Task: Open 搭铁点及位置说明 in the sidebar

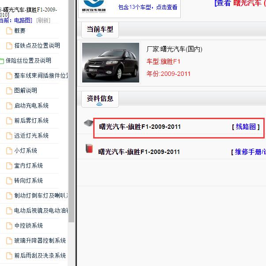Action: (x=37, y=45)
